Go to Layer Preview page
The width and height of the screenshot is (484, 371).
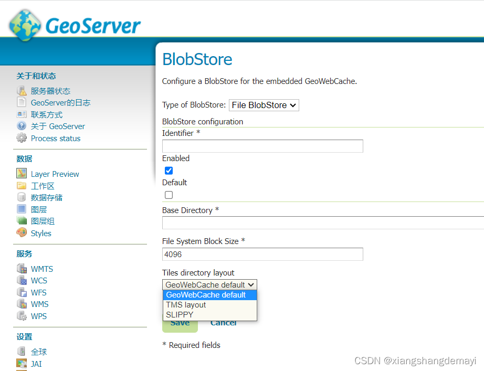(x=55, y=174)
